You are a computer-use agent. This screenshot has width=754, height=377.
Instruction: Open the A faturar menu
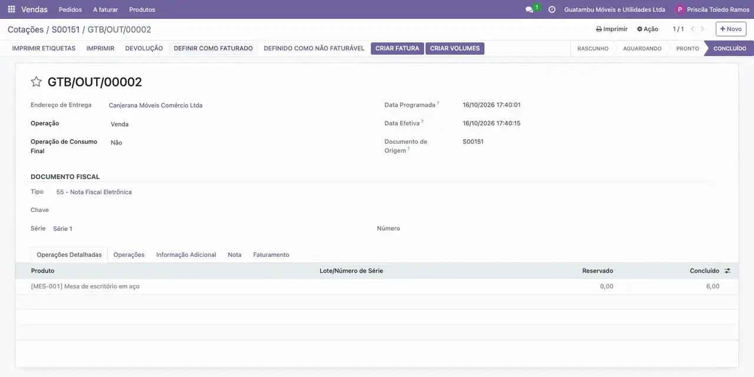click(105, 9)
